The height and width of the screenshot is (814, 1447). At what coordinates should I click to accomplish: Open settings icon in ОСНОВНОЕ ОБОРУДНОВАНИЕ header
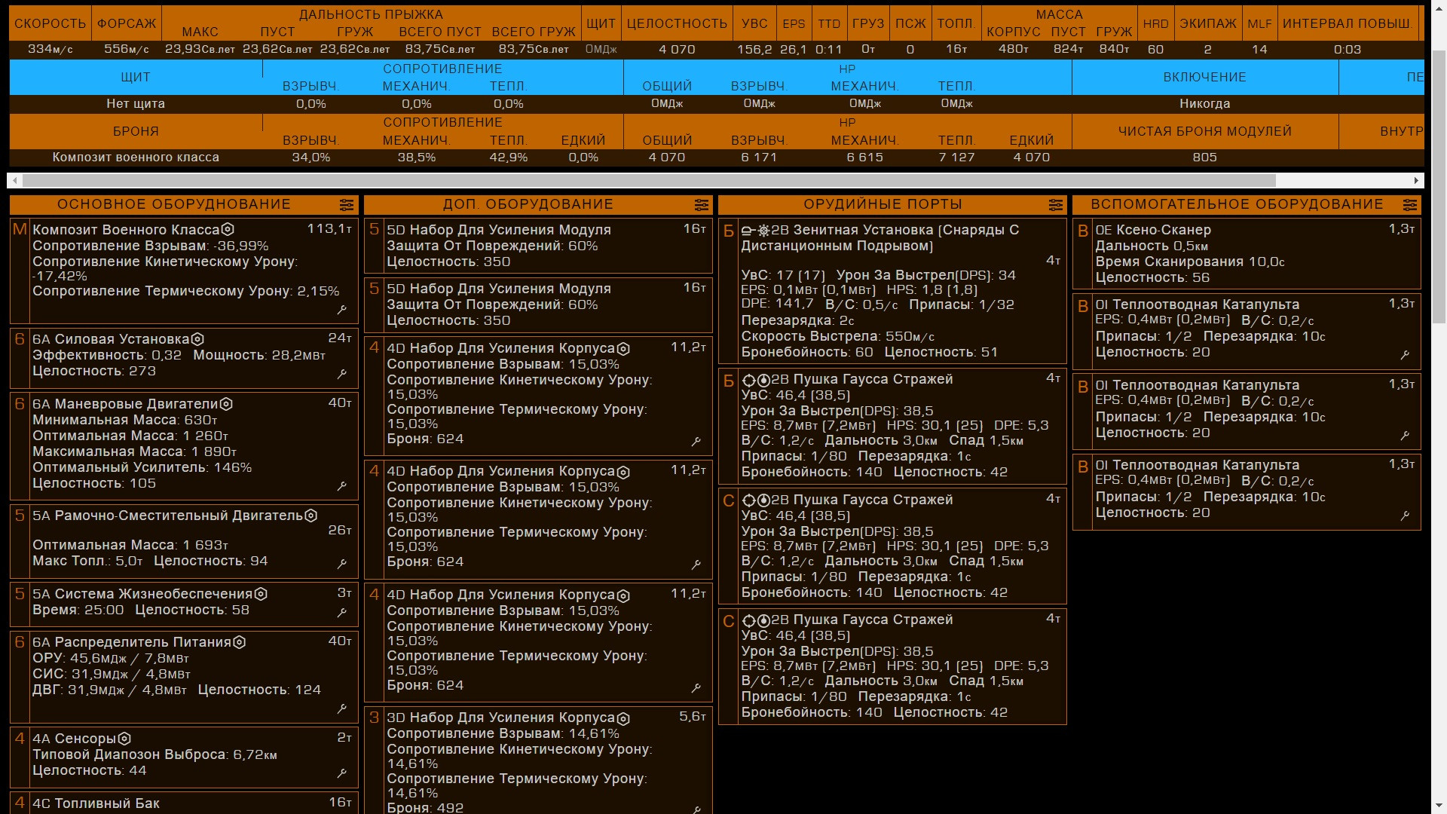(x=347, y=205)
